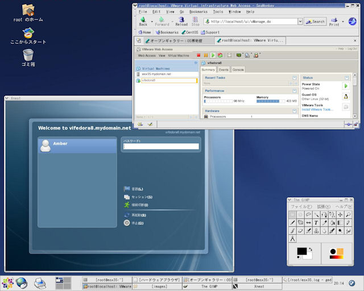Viewport: 364px width, 291px height.
Task: Click the 再起動(R) restart button in Xnest
Action: 135,215
